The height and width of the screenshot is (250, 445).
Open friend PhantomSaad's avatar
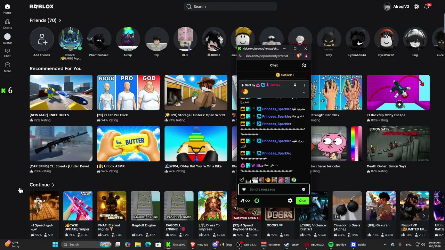click(99, 39)
